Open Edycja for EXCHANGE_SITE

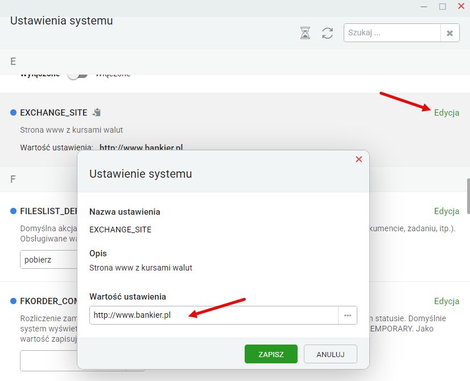point(446,113)
